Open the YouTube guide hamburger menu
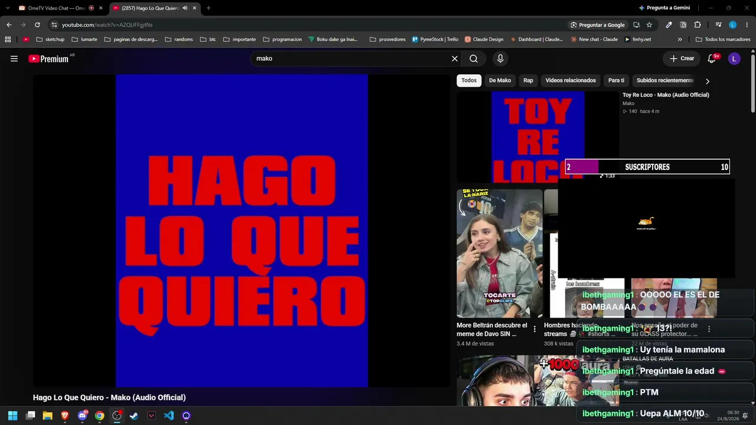756x425 pixels. click(x=14, y=58)
